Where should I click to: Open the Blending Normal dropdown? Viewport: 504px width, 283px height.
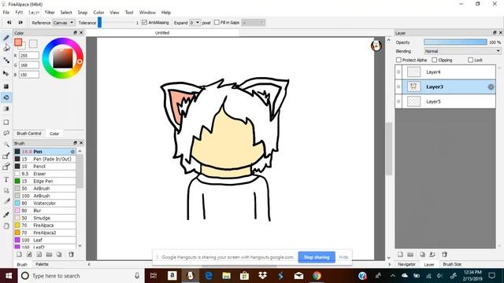pos(462,51)
